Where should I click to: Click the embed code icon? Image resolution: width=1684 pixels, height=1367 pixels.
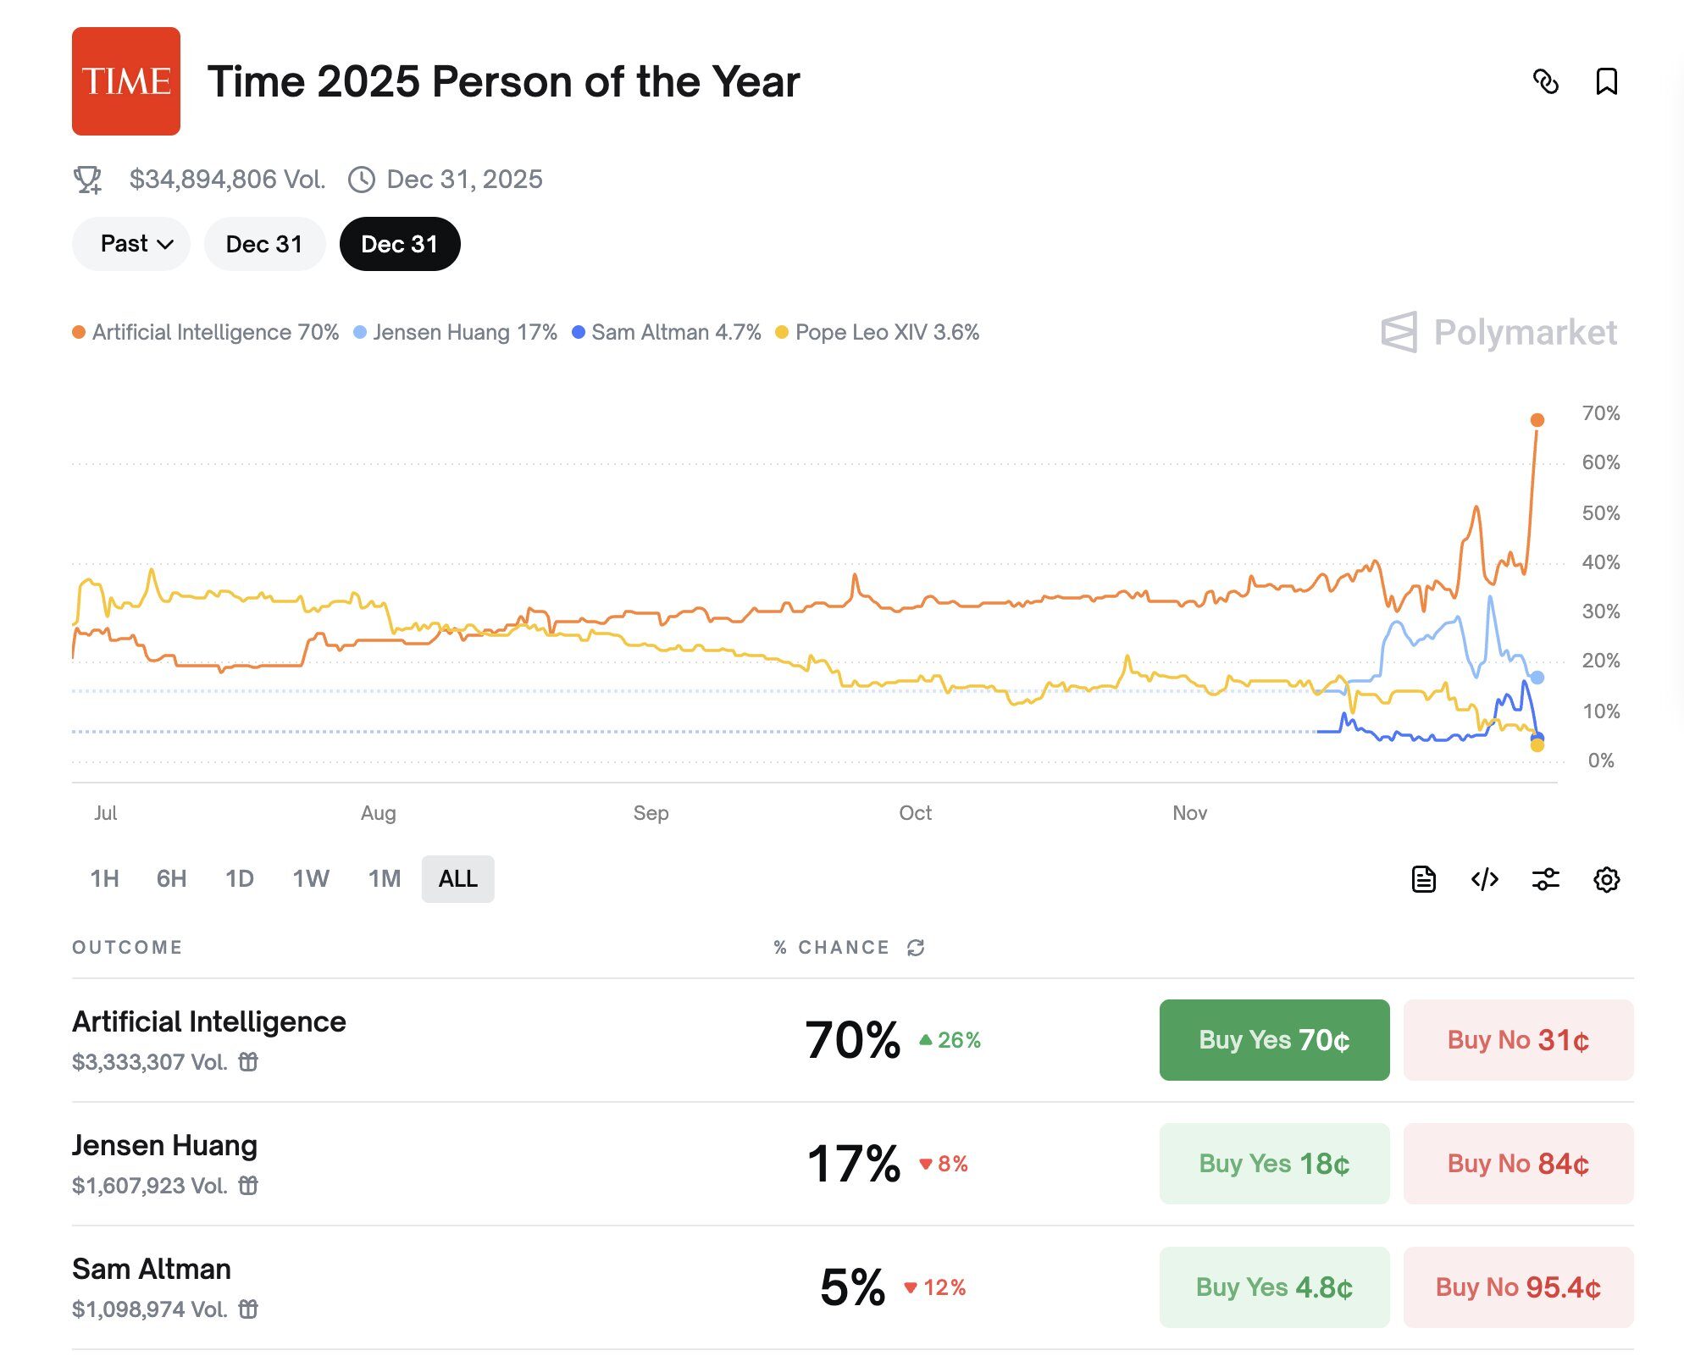pos(1485,879)
